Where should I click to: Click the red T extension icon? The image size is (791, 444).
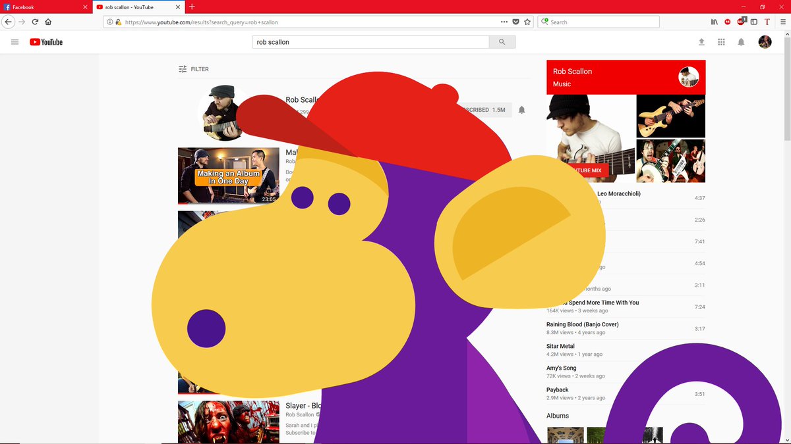[x=767, y=22]
